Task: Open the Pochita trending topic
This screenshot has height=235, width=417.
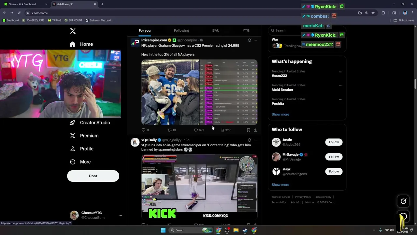Action: coord(278,104)
